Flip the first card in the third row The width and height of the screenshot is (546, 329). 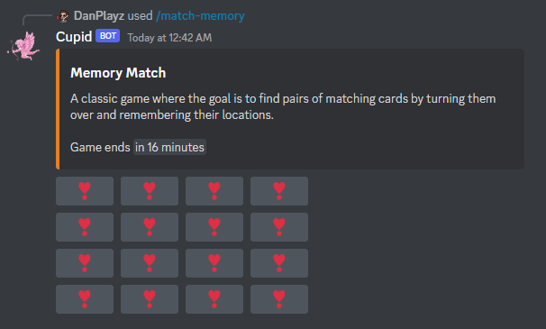click(85, 263)
